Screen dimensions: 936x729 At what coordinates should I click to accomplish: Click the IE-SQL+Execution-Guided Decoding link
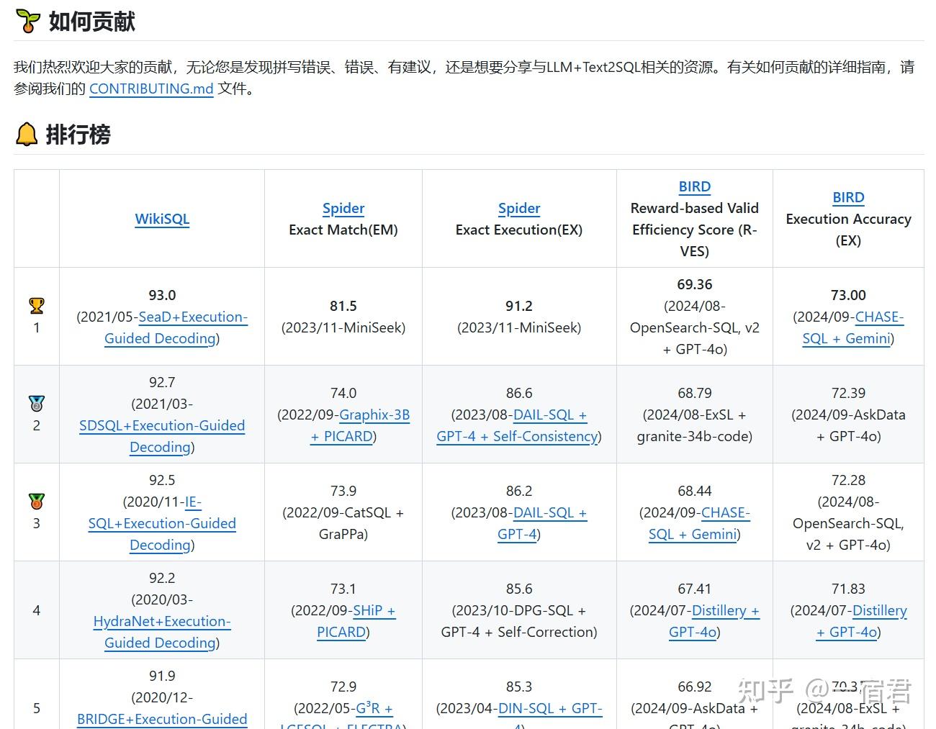point(161,523)
